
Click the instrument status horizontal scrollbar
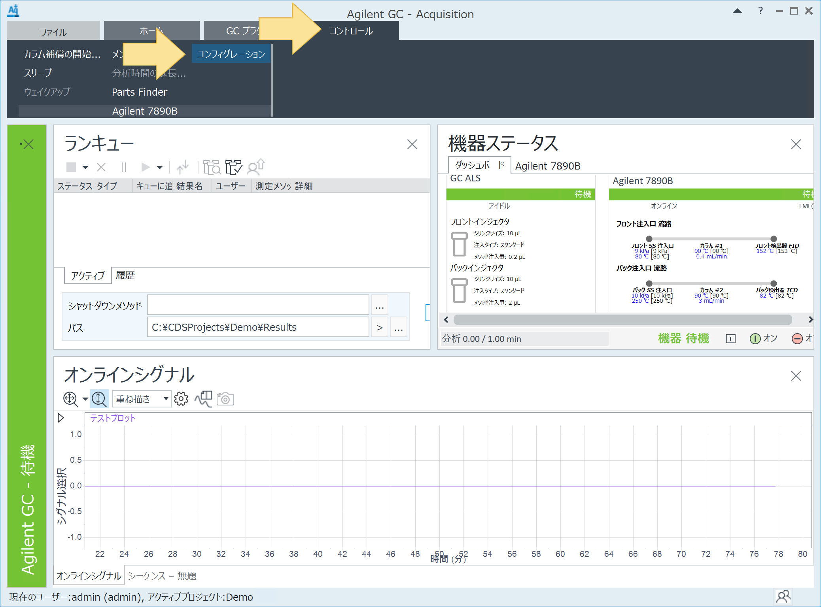point(622,319)
